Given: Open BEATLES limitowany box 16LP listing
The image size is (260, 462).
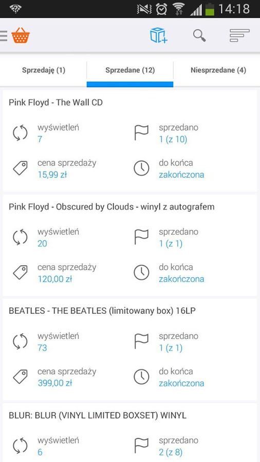Looking at the screenshot, I should tap(102, 311).
